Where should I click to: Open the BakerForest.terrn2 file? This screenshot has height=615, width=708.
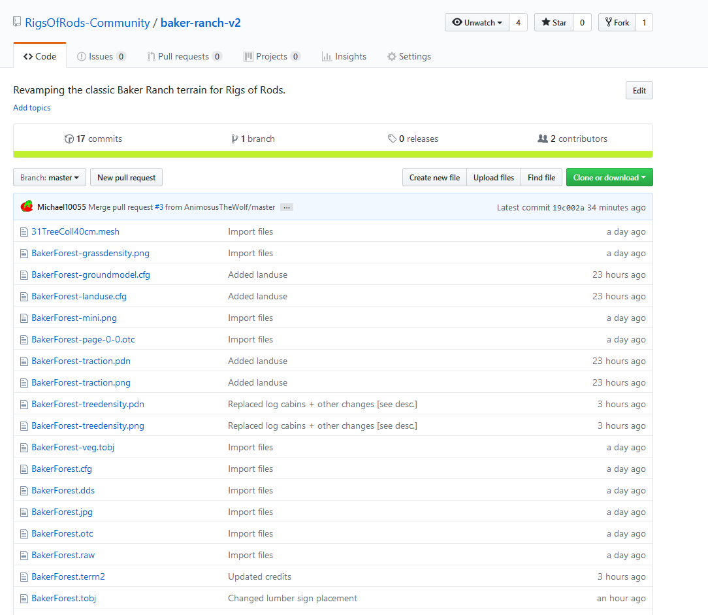(68, 576)
